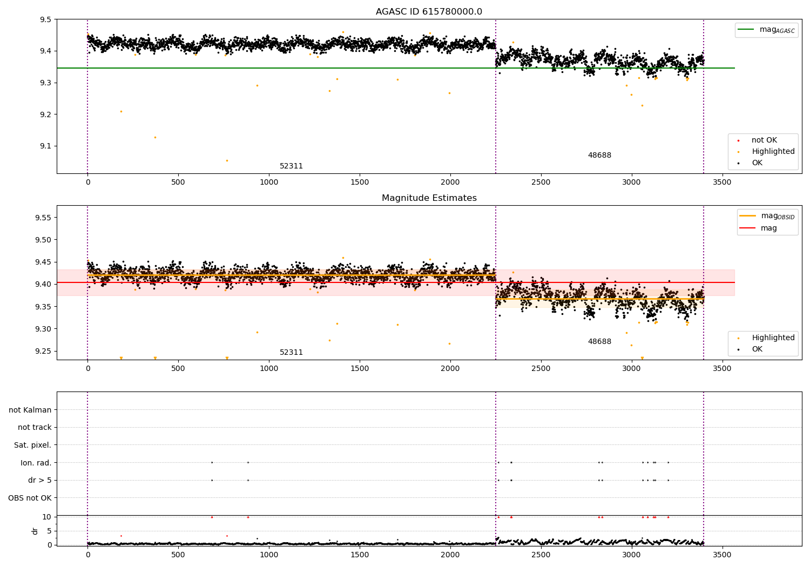Select the mag OBSID legend entry

(x=767, y=216)
